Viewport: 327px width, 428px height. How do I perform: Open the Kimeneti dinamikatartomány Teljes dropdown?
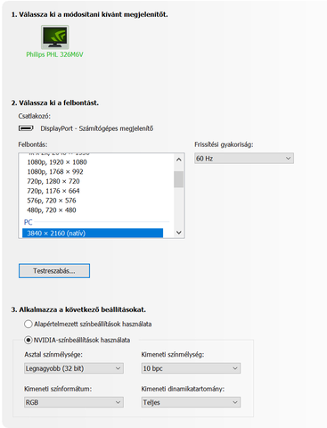[191, 402]
